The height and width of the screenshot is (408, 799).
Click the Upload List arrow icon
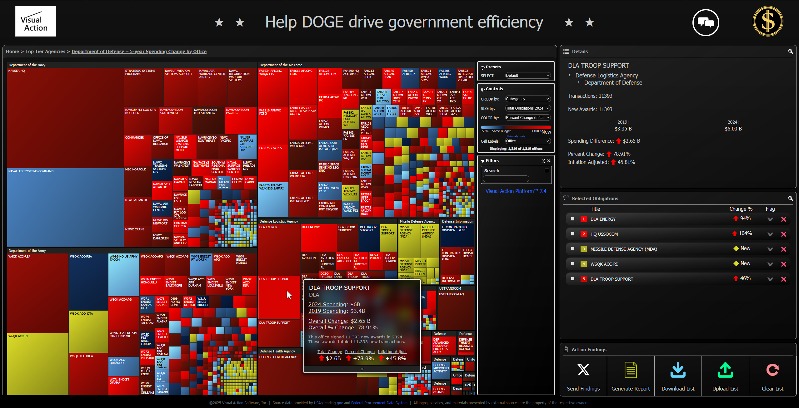(725, 370)
